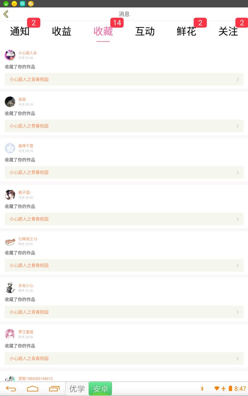Select the 互动 tab
The image size is (248, 396).
[x=145, y=31]
